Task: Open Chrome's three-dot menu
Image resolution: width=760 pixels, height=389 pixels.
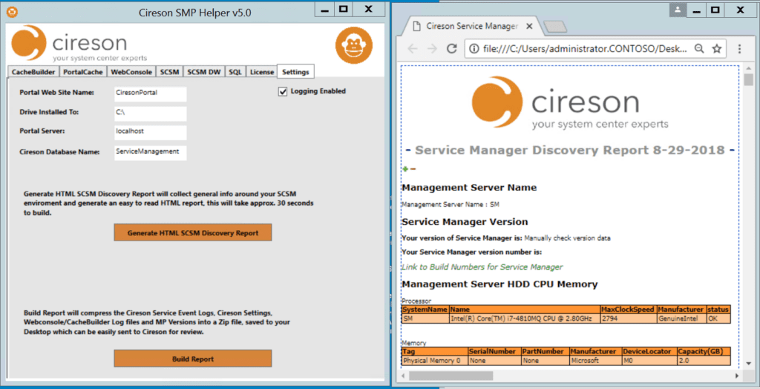Action: pyautogui.click(x=739, y=48)
